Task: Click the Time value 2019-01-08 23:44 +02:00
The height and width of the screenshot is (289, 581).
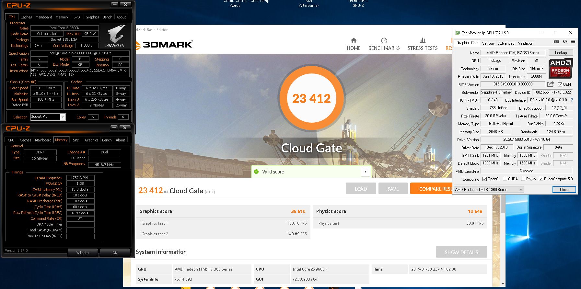Action: click(434, 269)
